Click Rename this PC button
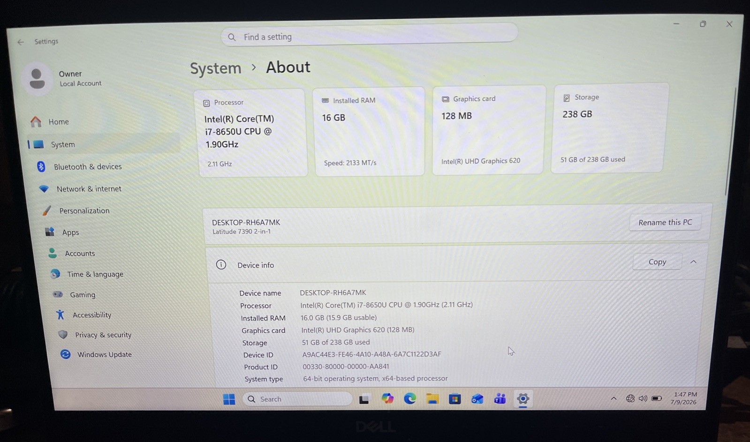 click(665, 222)
